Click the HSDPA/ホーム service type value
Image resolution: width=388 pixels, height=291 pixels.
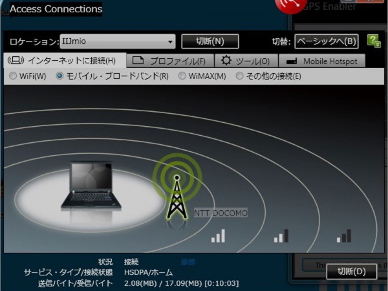(149, 272)
